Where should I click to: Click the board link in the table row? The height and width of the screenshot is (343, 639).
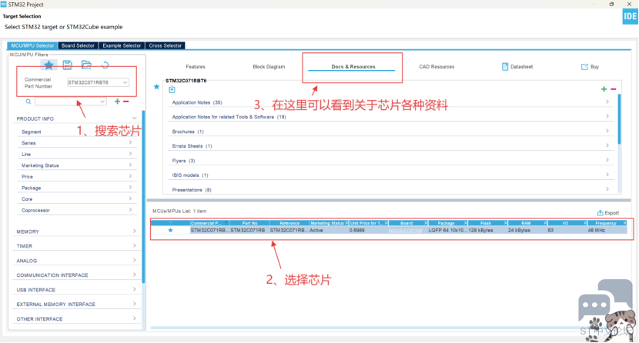(x=405, y=230)
